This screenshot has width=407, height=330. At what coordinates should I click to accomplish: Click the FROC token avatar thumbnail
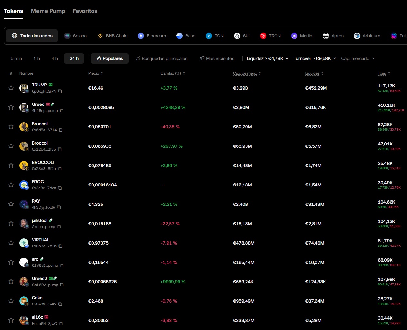pyautogui.click(x=24, y=185)
